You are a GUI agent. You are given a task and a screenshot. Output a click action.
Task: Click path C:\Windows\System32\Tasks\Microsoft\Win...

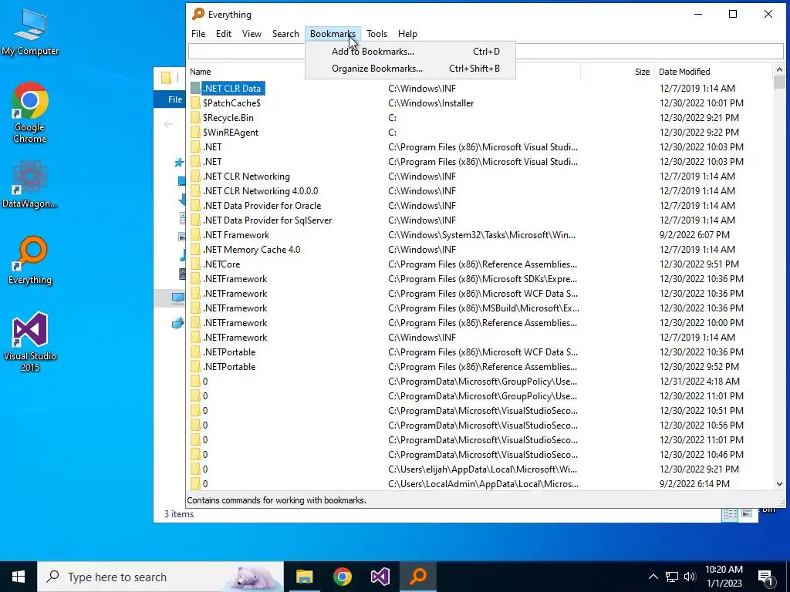point(481,235)
